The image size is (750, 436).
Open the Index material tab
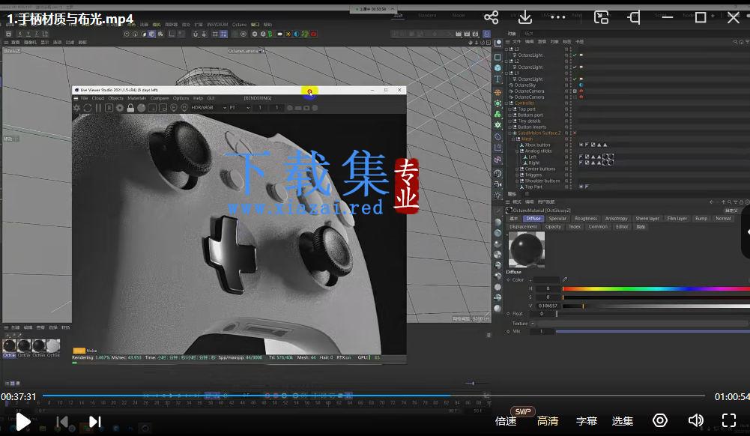point(575,226)
